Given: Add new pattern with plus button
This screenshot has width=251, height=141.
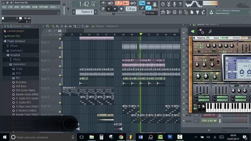Looking at the screenshot, I should [96, 12].
